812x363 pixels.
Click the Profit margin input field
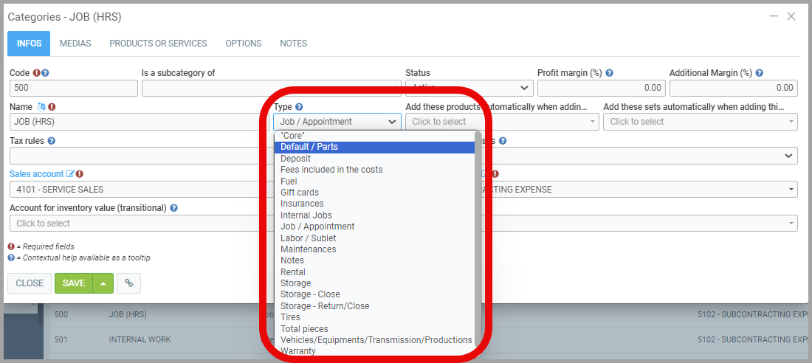click(x=601, y=88)
